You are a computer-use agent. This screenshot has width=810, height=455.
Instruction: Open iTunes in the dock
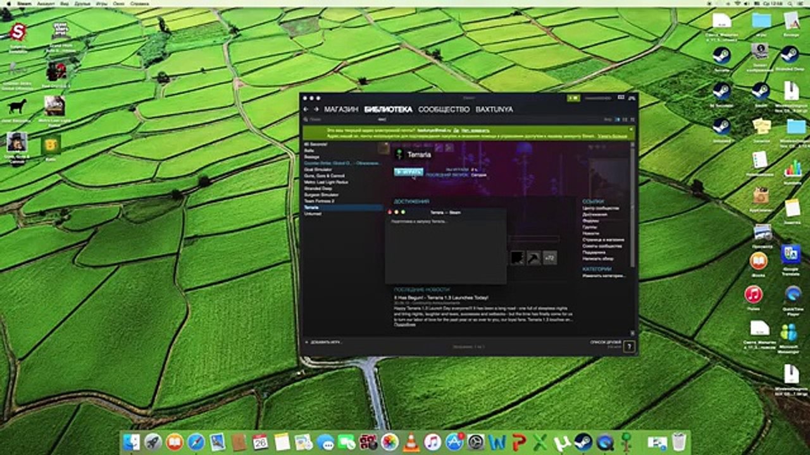coord(432,442)
